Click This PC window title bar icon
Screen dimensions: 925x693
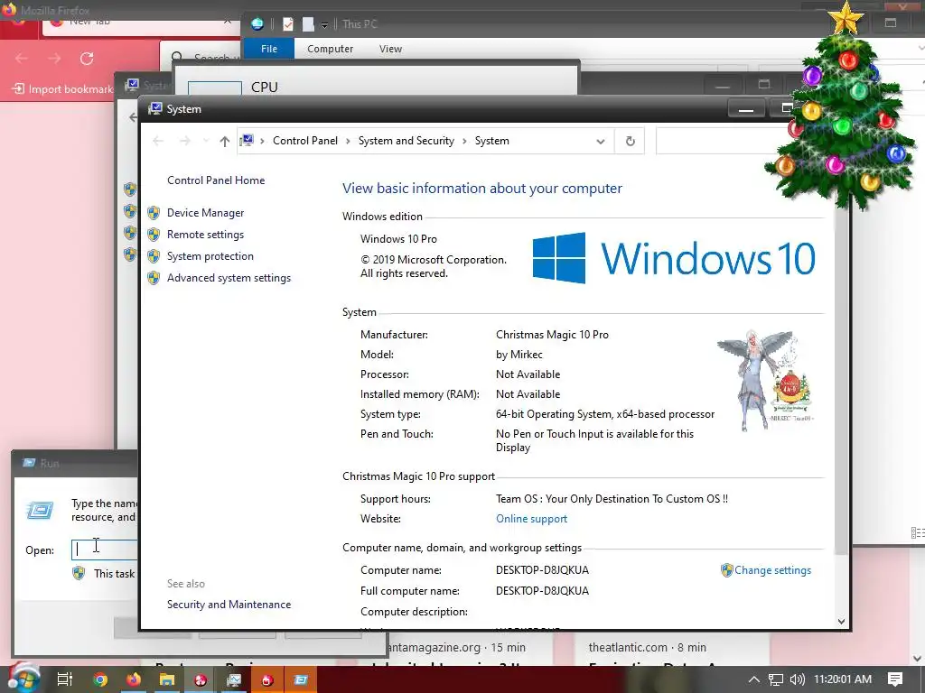257,24
